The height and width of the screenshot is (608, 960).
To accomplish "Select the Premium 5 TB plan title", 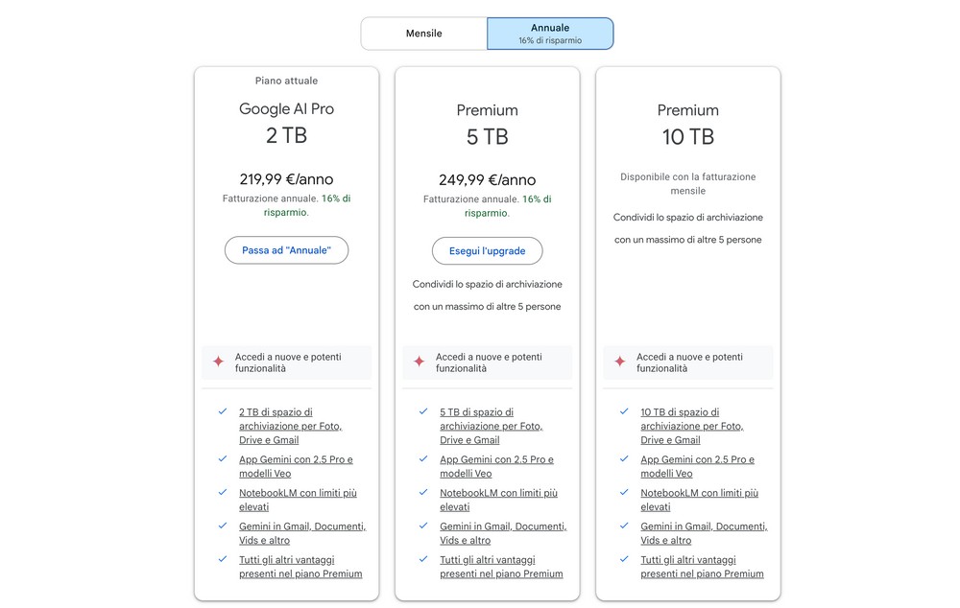I will pyautogui.click(x=487, y=124).
